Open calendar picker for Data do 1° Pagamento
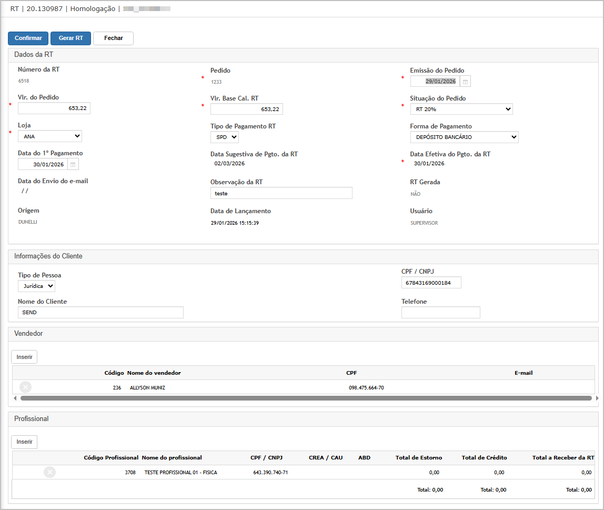Screen dimensions: 604x510 [x=73, y=165]
